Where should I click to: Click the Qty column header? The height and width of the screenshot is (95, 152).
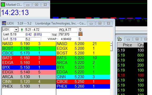pyautogui.click(x=141, y=45)
